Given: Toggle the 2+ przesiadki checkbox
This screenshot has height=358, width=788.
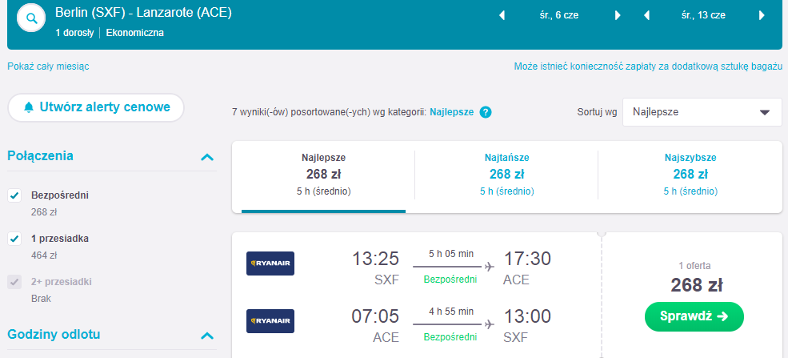Looking at the screenshot, I should 14,282.
